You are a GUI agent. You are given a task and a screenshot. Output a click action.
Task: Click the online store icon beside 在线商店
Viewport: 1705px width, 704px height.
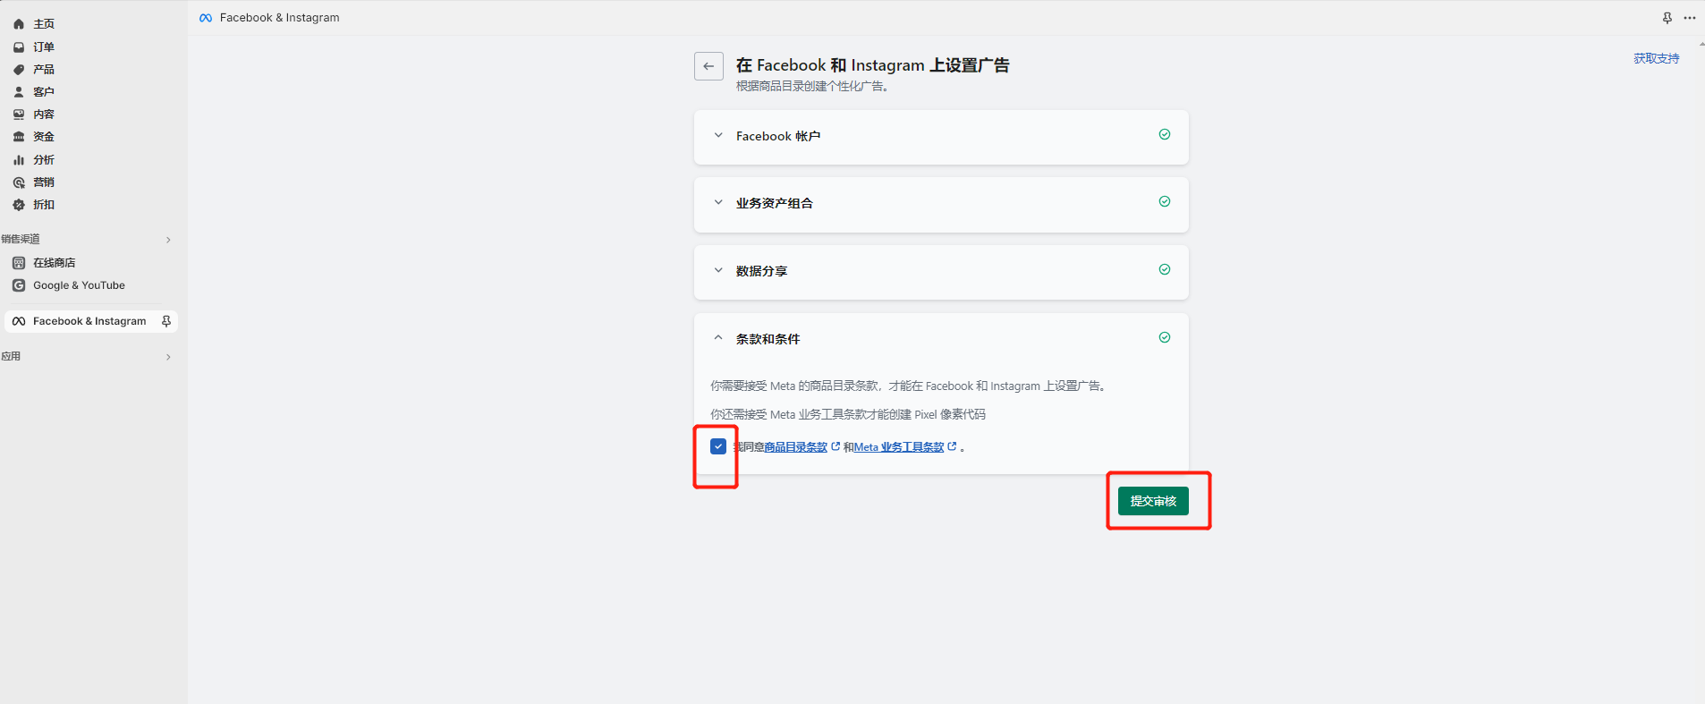(x=19, y=263)
